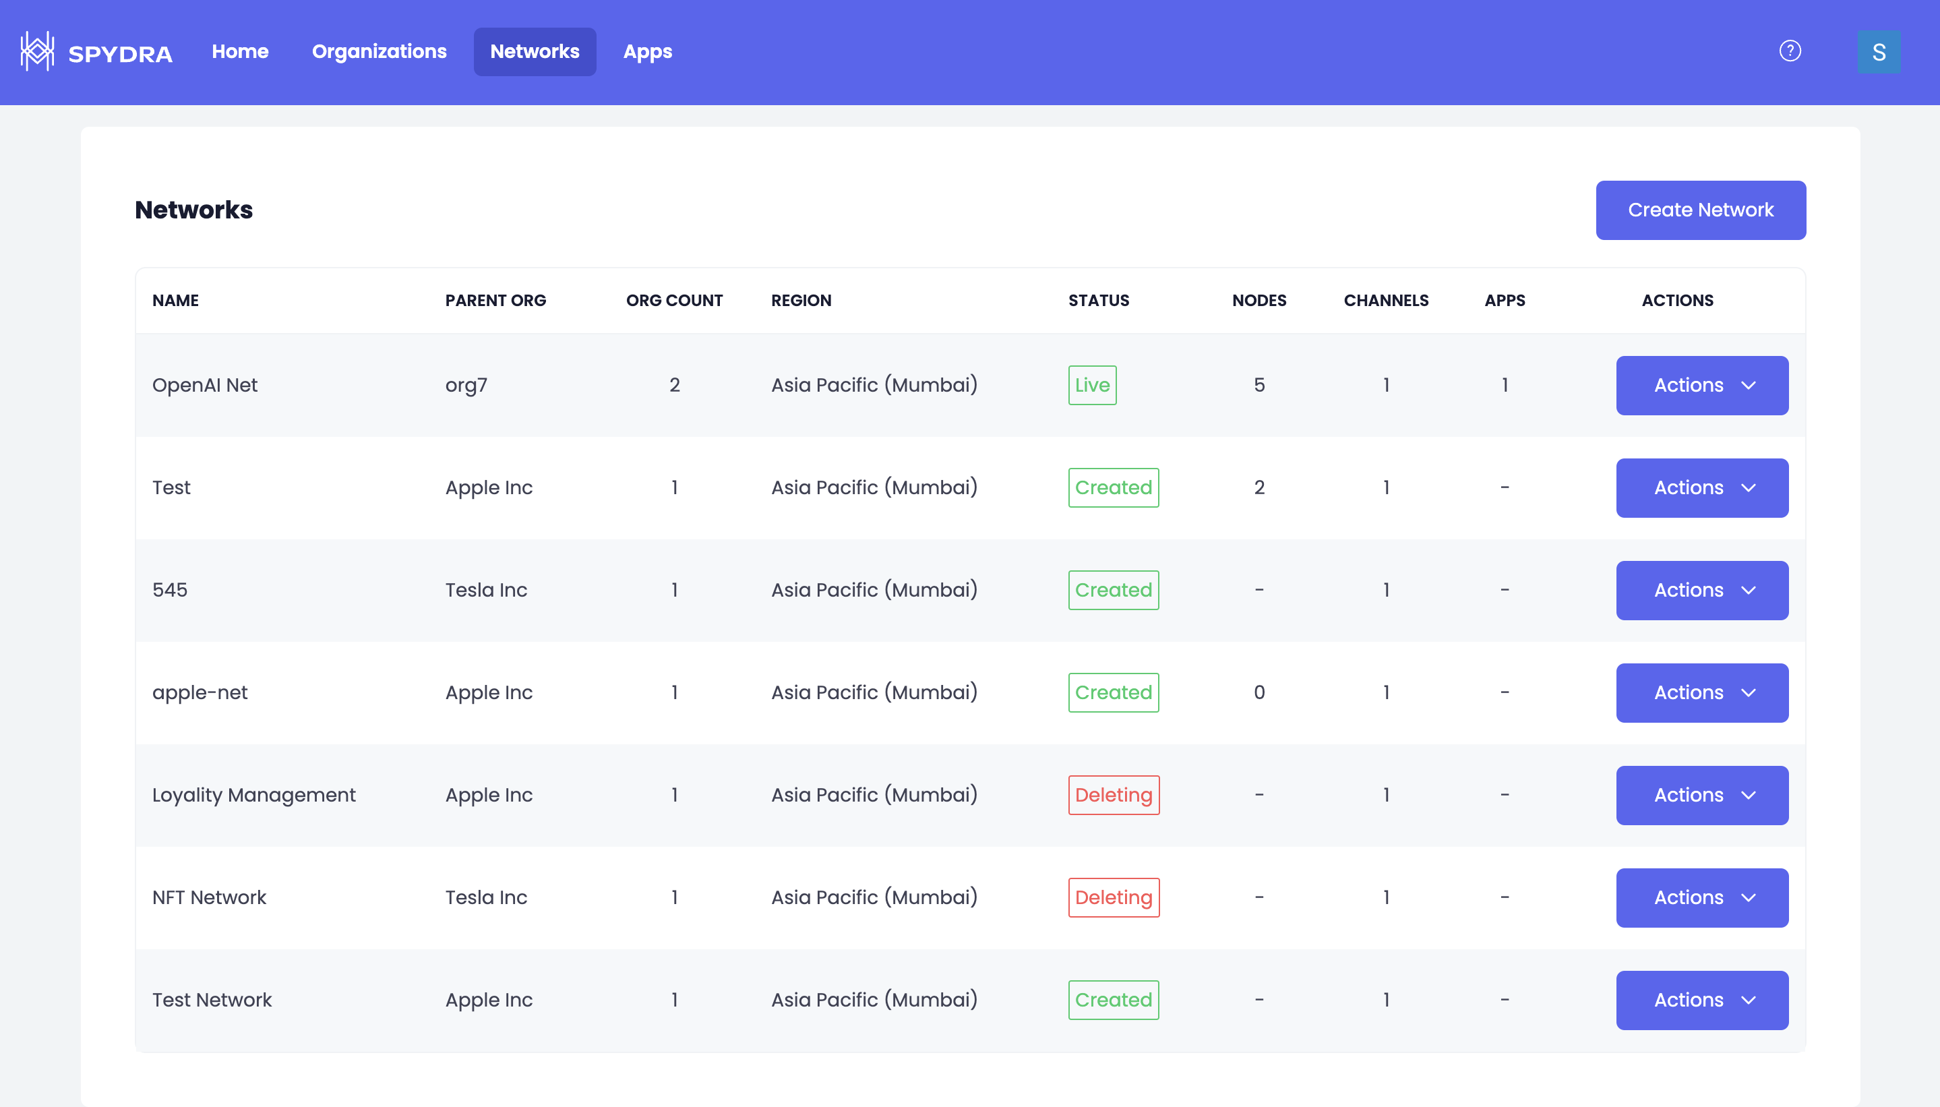1940x1107 pixels.
Task: Click the Live status badge
Action: (x=1091, y=386)
